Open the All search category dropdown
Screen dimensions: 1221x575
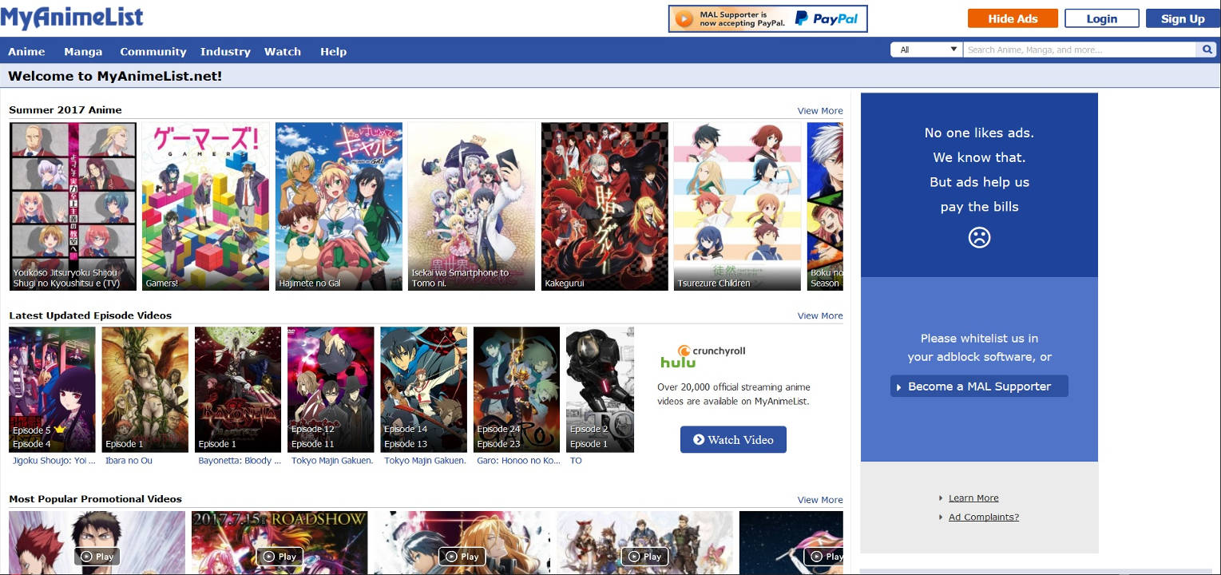[926, 49]
